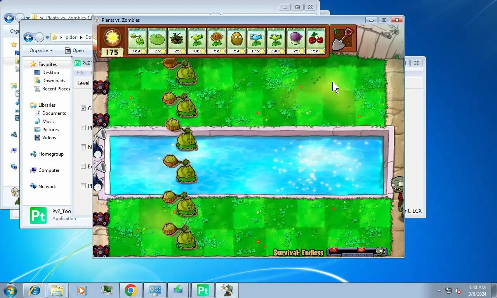Tick the 'N' checkbox in PvZ Tools
497x298 pixels.
coord(83,147)
